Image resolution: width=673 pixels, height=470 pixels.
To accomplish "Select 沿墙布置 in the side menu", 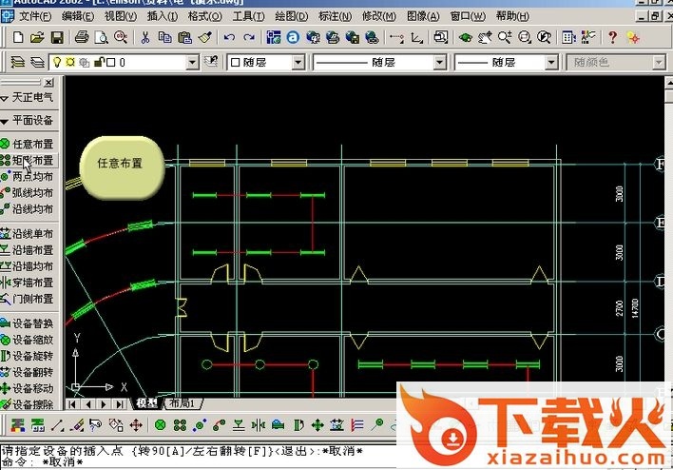I will [x=28, y=250].
